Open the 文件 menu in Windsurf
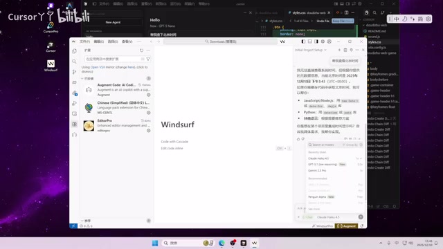This screenshot has width=443, height=249. 84,41
